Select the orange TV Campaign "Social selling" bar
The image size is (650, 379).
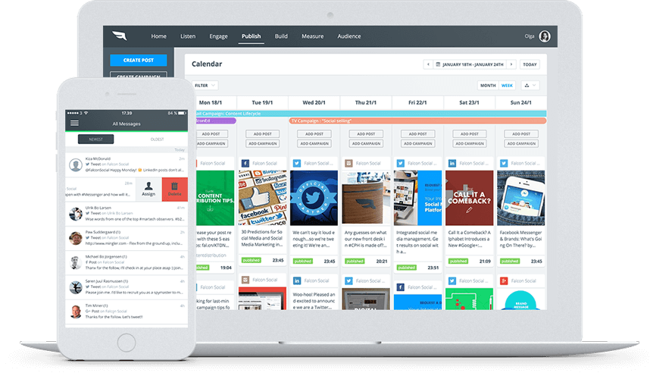pos(417,121)
